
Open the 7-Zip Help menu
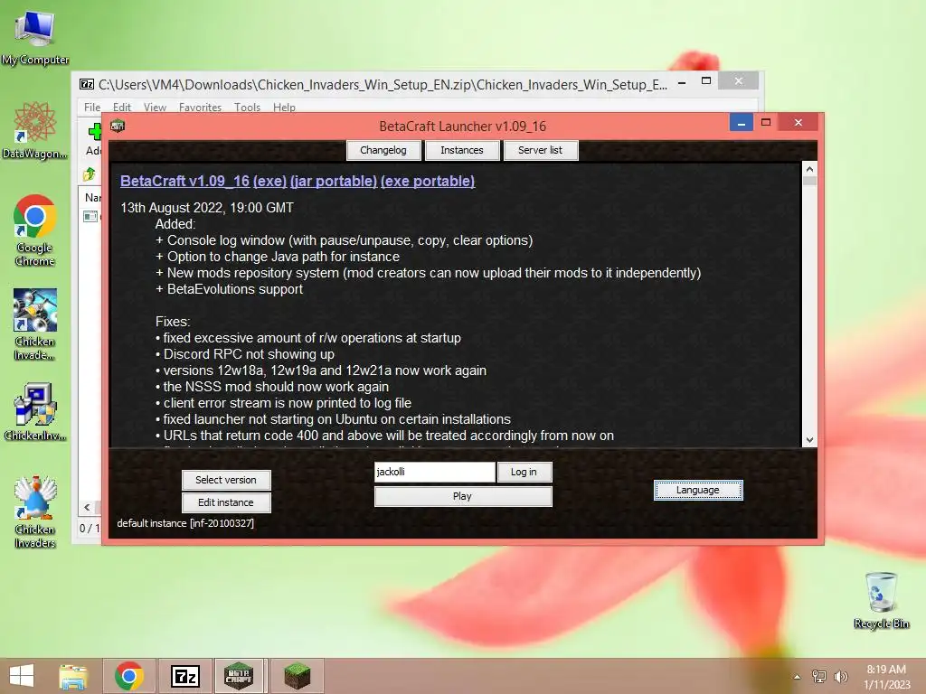click(284, 108)
